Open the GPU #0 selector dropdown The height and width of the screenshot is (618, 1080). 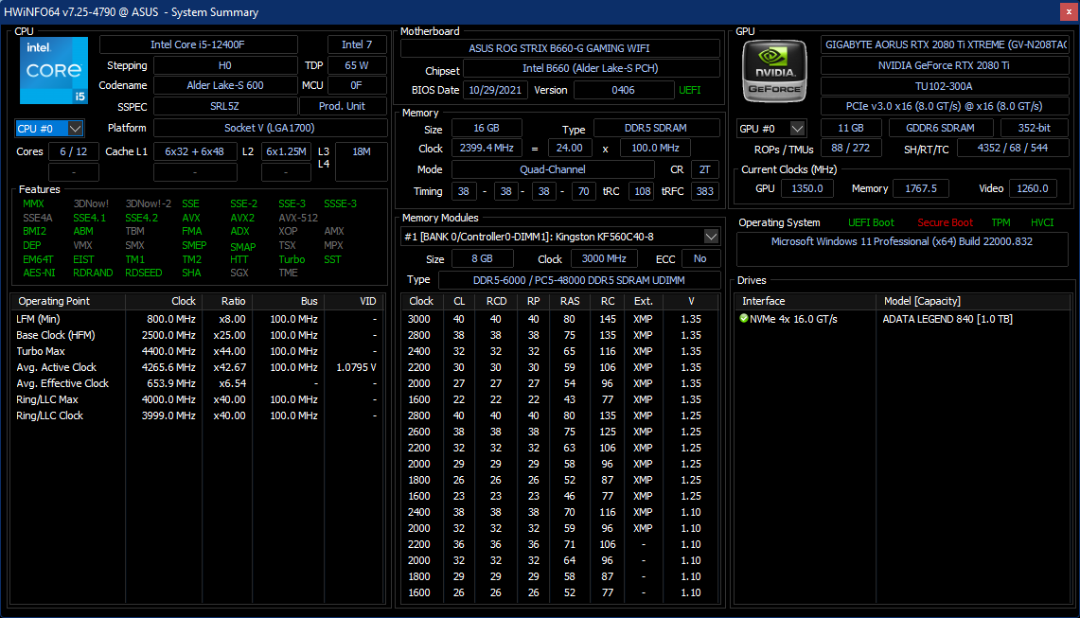pos(797,128)
